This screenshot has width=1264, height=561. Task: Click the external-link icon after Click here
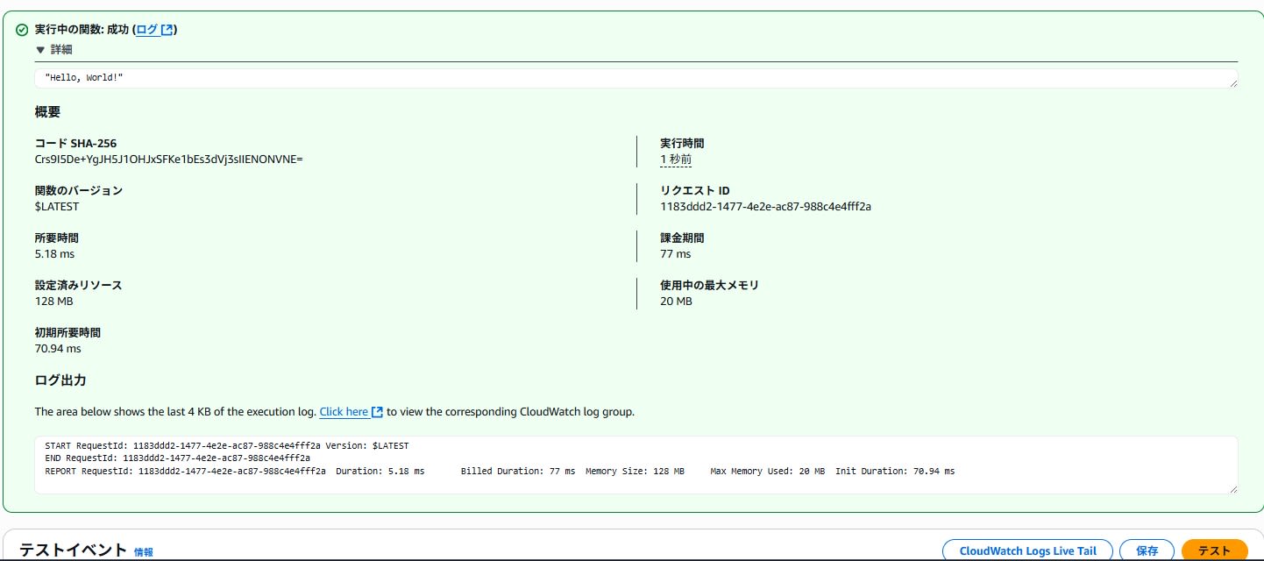pos(377,411)
